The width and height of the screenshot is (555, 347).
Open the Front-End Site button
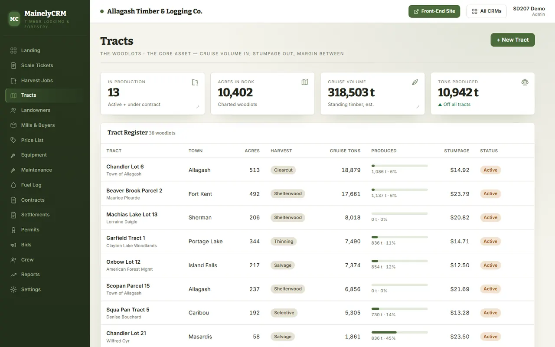(434, 11)
